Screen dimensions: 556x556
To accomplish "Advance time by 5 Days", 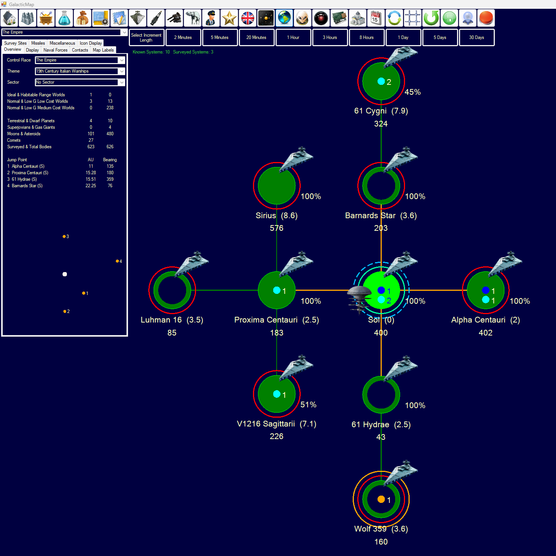I will coord(440,37).
